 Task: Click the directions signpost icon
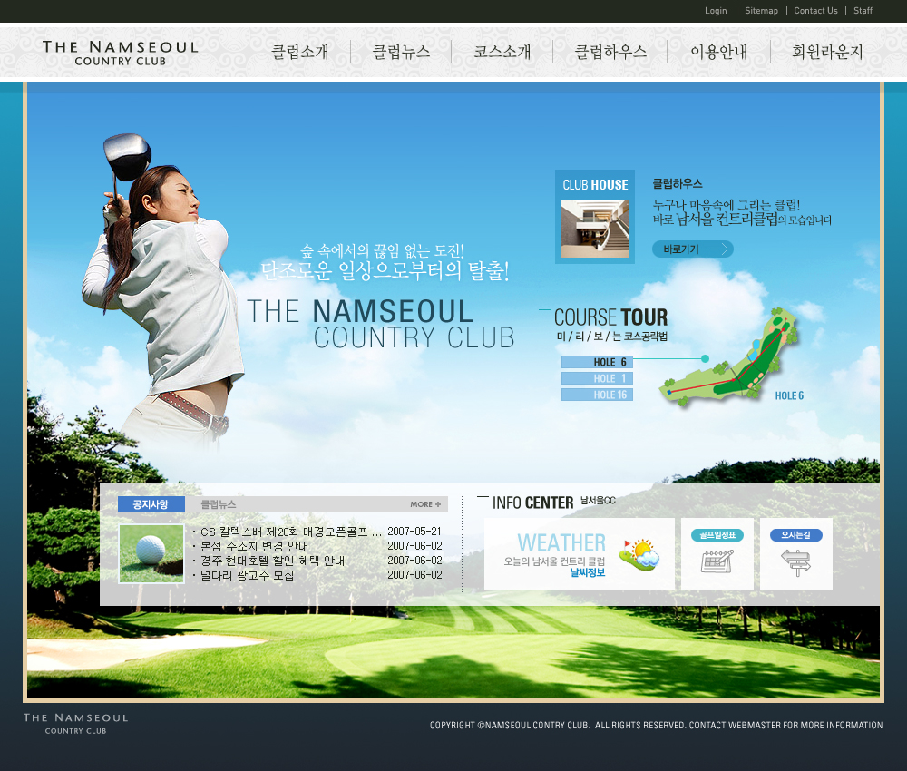(x=796, y=562)
